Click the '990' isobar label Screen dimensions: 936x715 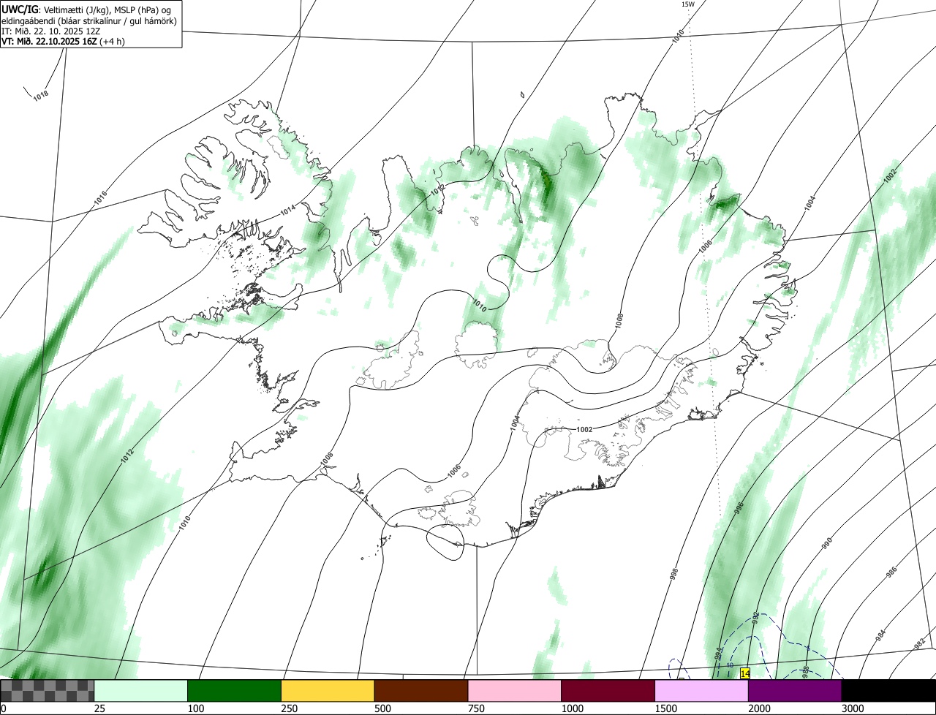(x=826, y=543)
